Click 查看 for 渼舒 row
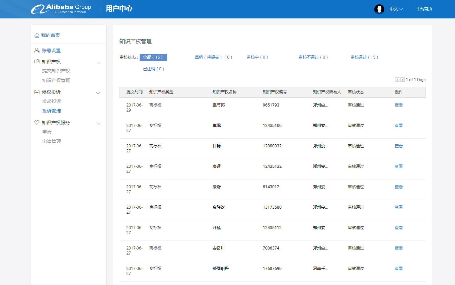This screenshot has height=285, width=455. [399, 187]
